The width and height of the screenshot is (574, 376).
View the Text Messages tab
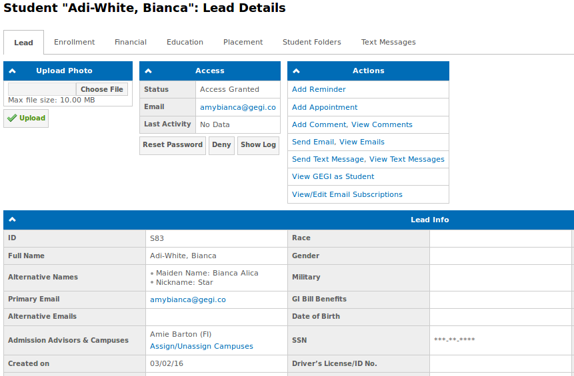(388, 42)
